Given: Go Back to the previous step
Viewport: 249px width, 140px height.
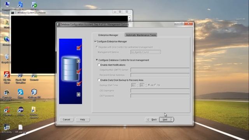Looking at the screenshot, I should point(152,119).
